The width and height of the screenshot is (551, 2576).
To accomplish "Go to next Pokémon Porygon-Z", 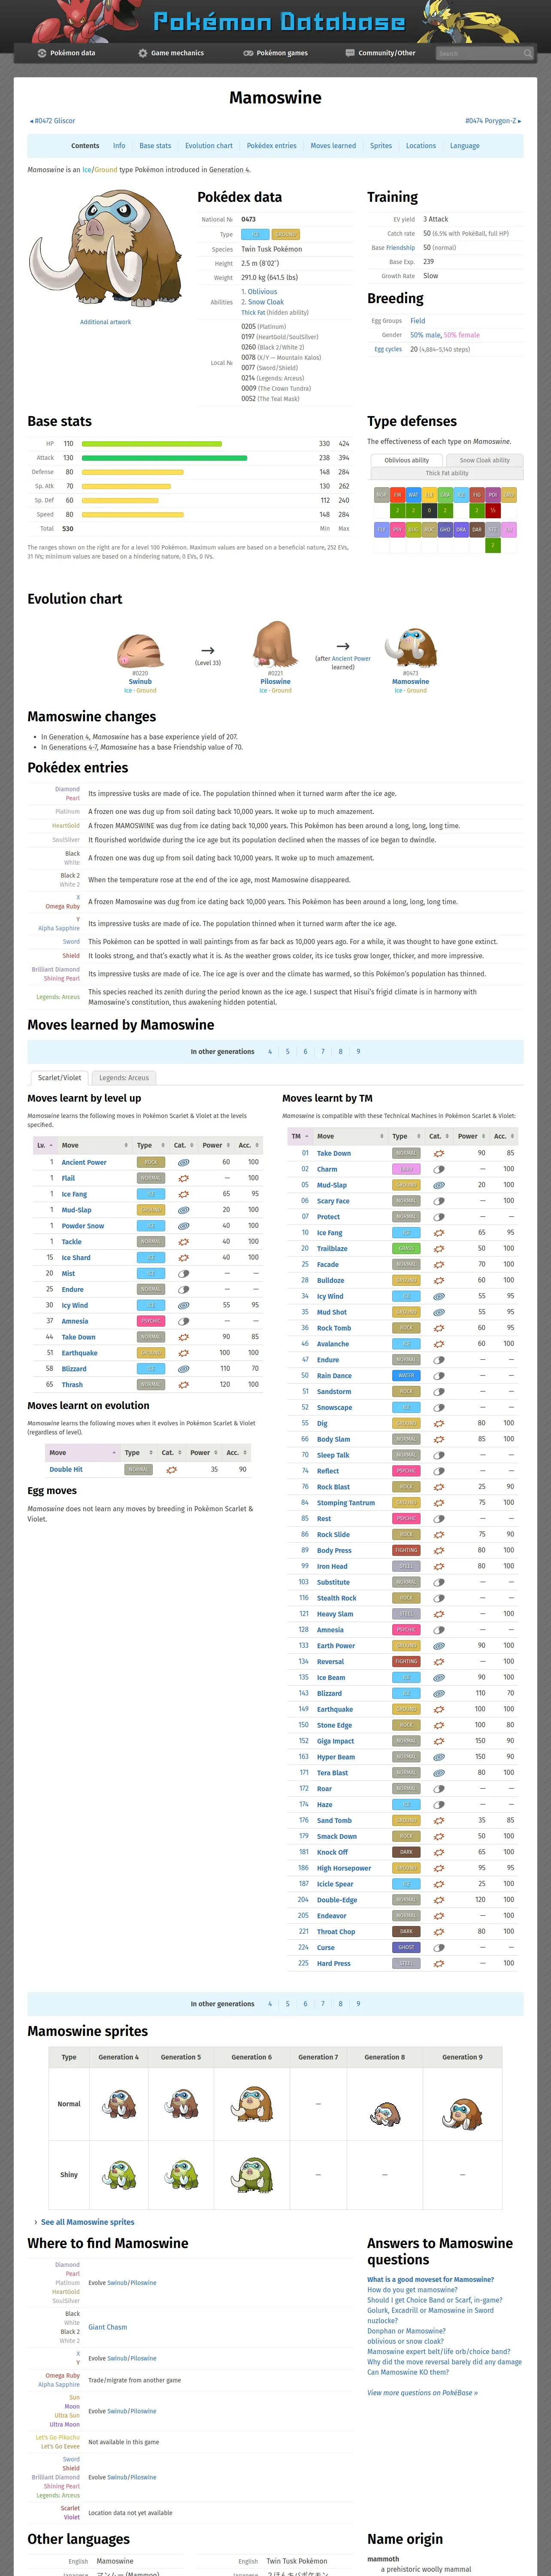I will tap(493, 121).
